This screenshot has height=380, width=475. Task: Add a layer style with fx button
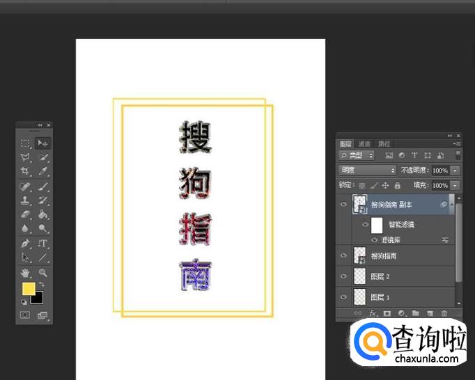click(373, 313)
